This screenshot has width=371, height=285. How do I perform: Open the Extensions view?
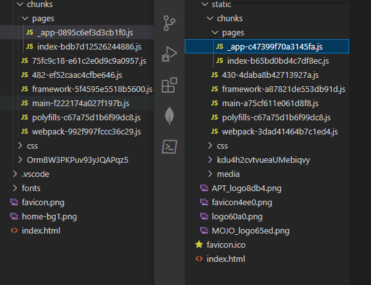pyautogui.click(x=169, y=85)
